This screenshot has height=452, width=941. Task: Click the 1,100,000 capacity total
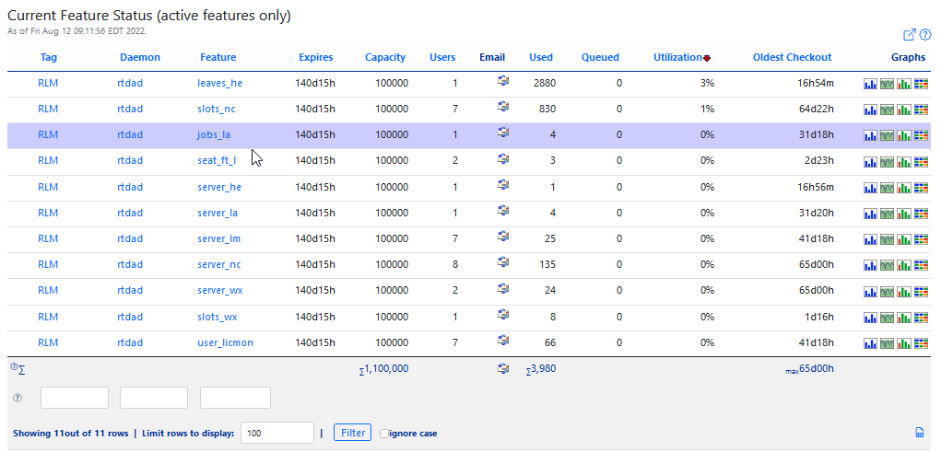384,368
